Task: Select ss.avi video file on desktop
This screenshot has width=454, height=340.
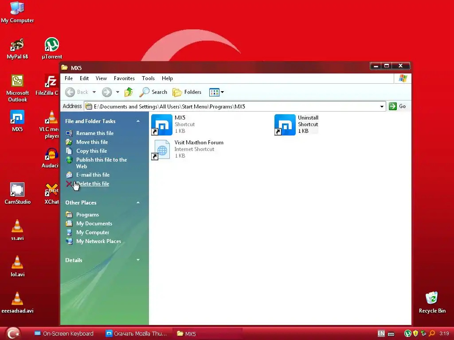Action: 17,230
